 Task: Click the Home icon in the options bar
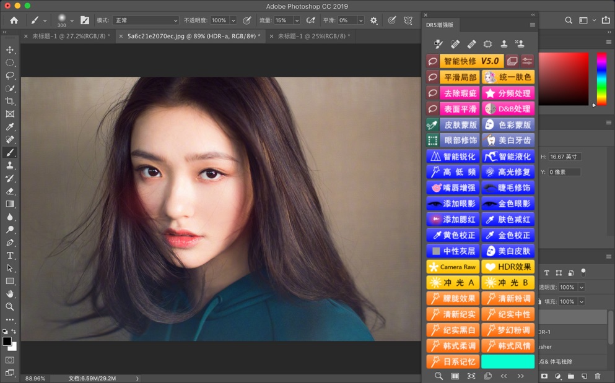point(14,20)
